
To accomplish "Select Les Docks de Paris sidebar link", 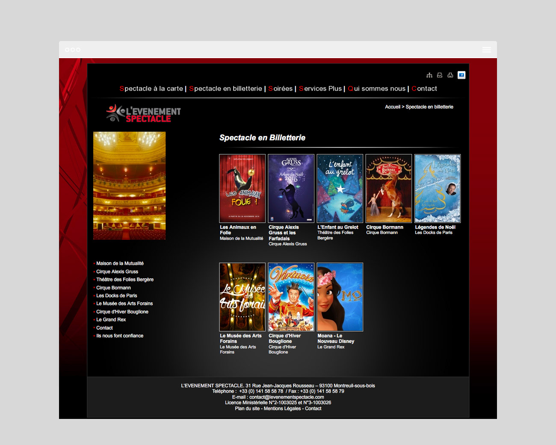I will (x=117, y=295).
